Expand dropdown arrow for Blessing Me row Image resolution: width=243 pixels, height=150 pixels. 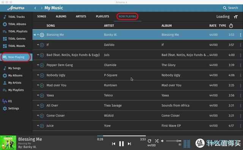(38, 34)
